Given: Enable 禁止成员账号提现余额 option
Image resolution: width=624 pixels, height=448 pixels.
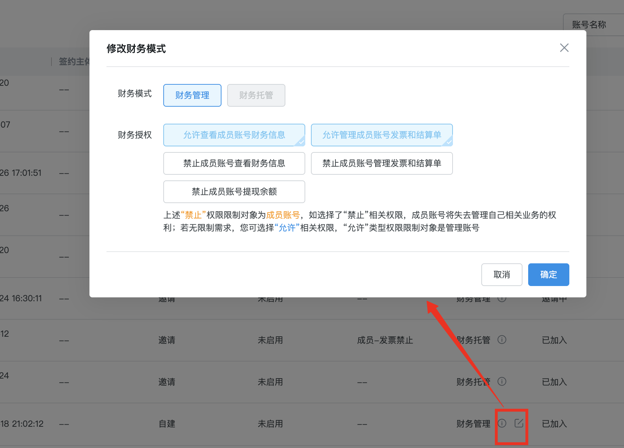Looking at the screenshot, I should pyautogui.click(x=234, y=192).
